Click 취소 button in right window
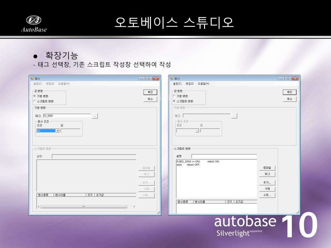This screenshot has width=331, height=248. pyautogui.click(x=289, y=99)
